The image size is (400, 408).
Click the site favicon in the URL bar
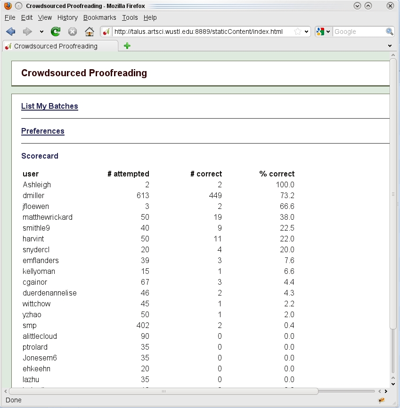point(106,32)
